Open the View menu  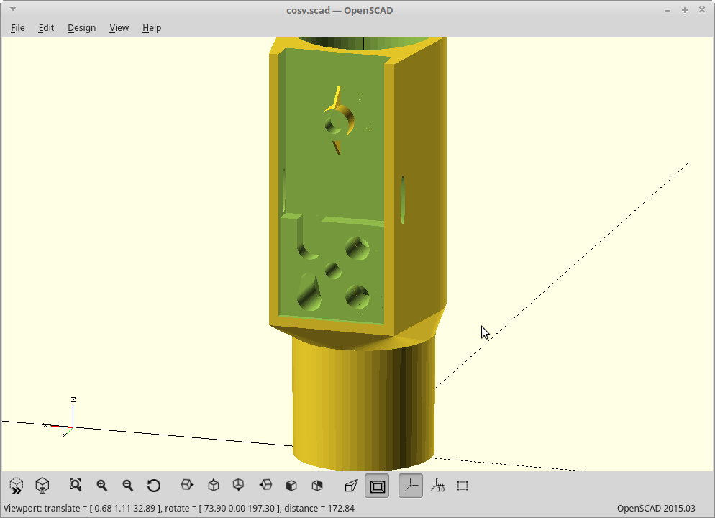pos(119,27)
